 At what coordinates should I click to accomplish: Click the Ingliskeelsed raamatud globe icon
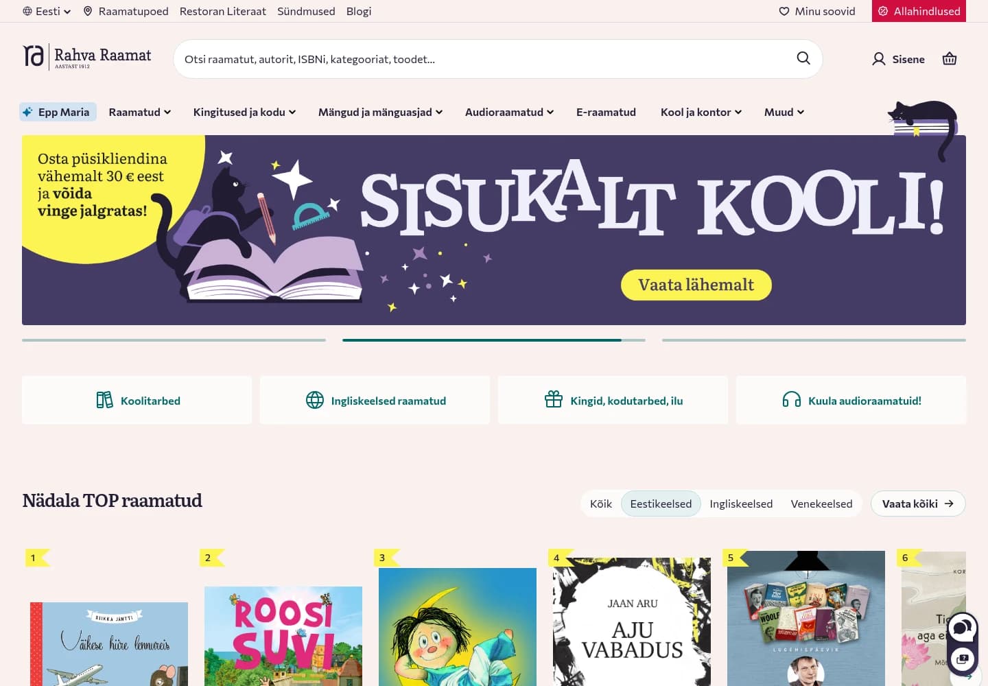(315, 400)
